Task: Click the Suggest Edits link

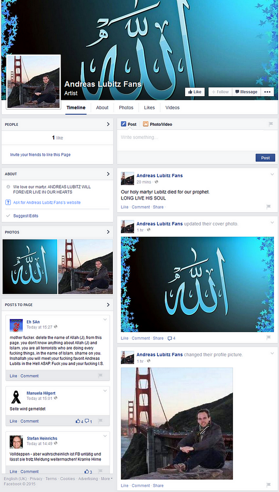Action: tap(25, 216)
